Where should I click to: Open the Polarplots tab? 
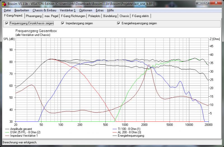point(94,16)
